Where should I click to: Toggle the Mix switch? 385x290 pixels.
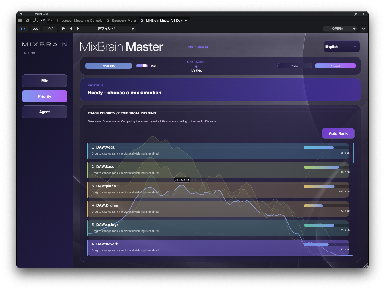point(142,66)
